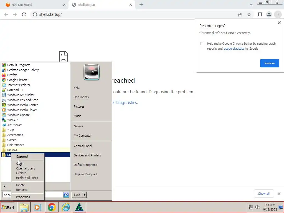
Task: Bookmark this tab with the star
Action: point(249,14)
